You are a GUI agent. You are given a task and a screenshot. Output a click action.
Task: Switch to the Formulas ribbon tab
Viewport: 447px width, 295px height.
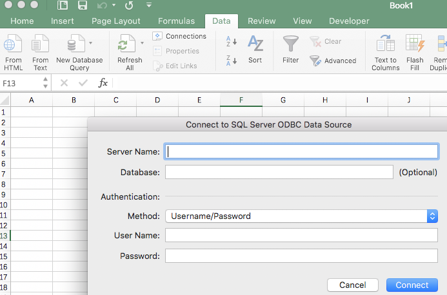pyautogui.click(x=176, y=21)
